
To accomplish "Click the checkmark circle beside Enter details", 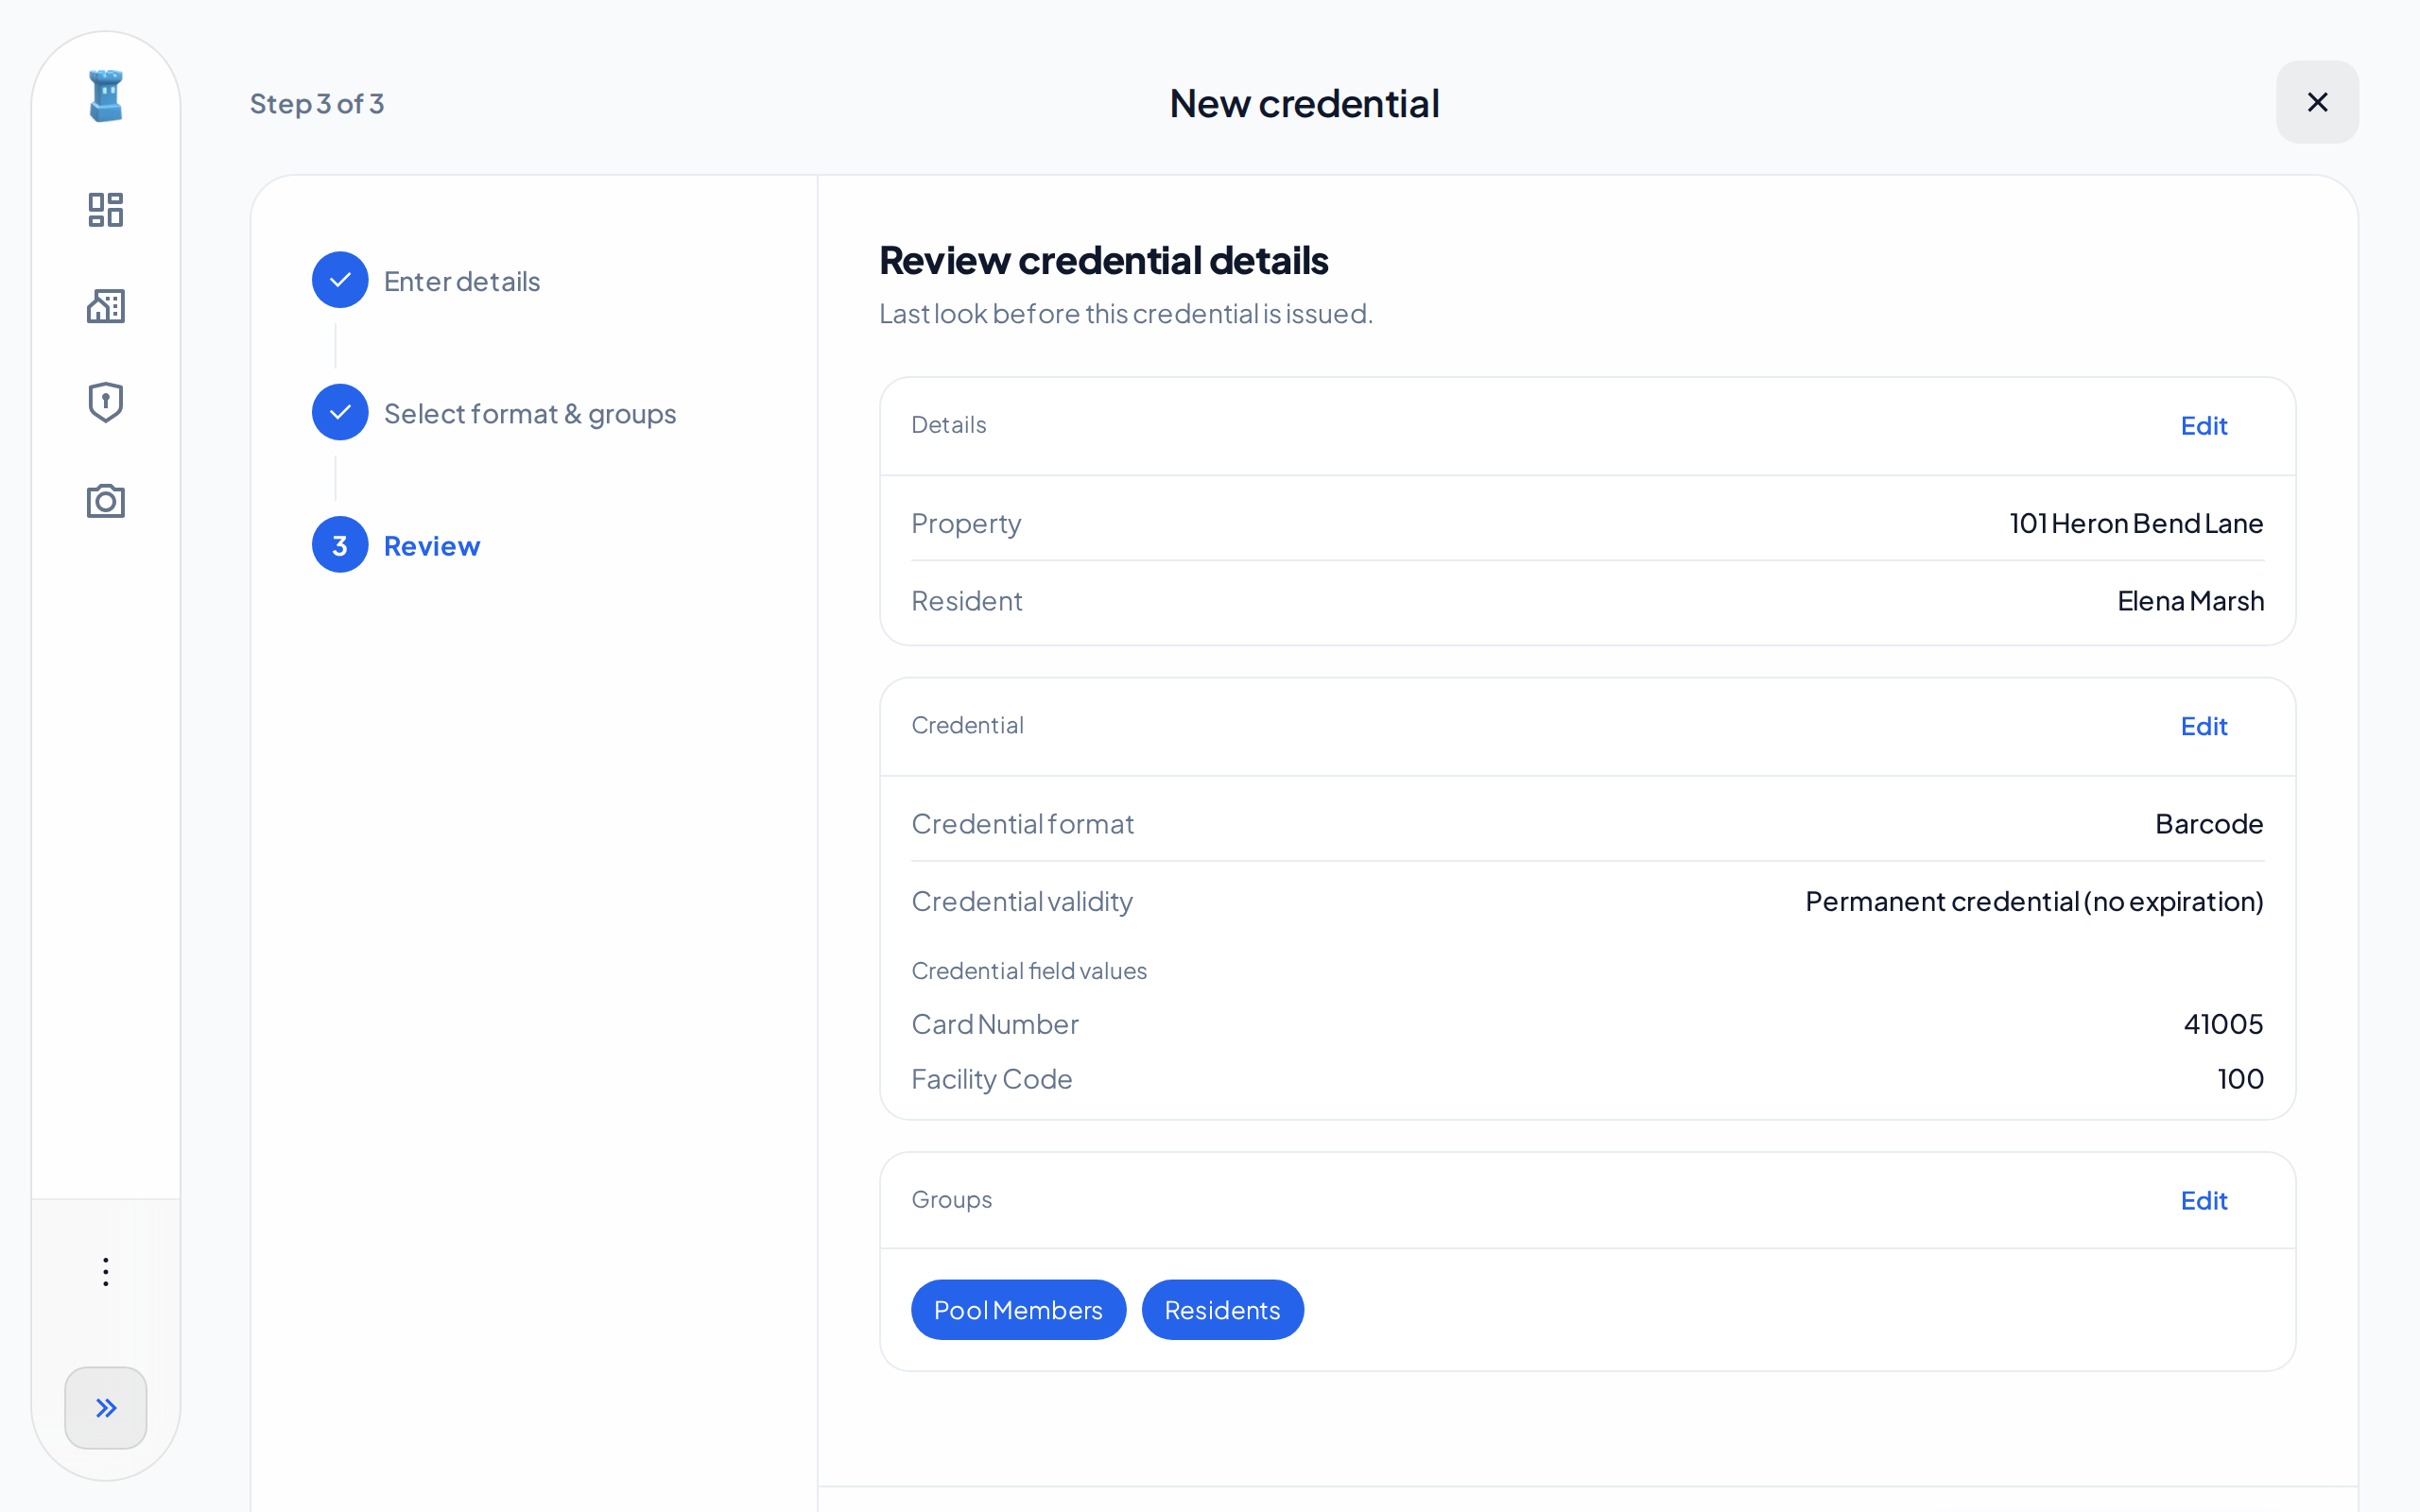I will pyautogui.click(x=340, y=280).
